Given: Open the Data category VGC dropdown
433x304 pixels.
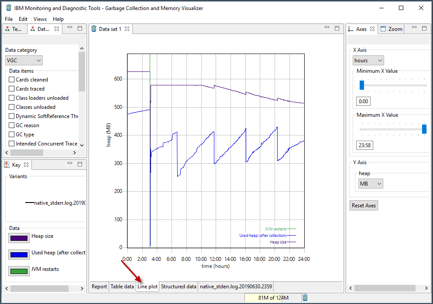Looking at the screenshot, I should [24, 61].
